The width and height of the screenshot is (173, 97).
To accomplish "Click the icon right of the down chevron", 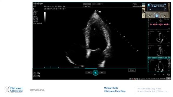I will 168,75.
